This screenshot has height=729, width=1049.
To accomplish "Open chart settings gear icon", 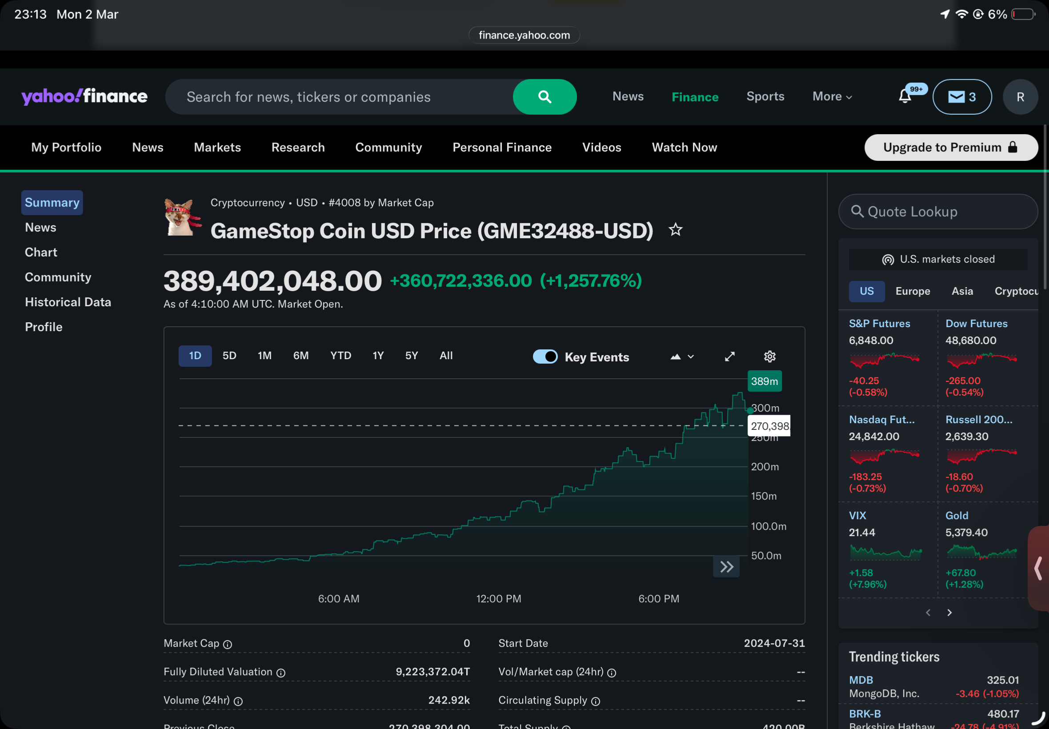I will (769, 356).
